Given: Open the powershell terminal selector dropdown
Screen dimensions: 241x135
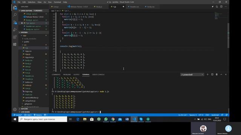Looking at the screenshot, I should [x=192, y=75].
